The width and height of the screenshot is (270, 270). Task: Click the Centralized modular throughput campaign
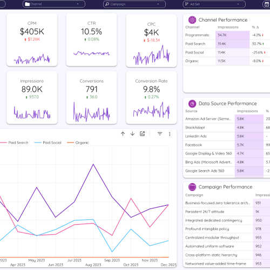226,238
